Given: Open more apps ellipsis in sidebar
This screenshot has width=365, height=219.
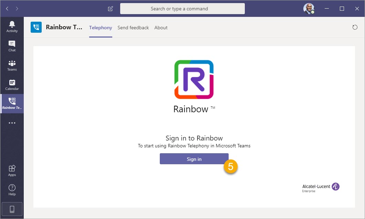Looking at the screenshot, I should (12, 123).
